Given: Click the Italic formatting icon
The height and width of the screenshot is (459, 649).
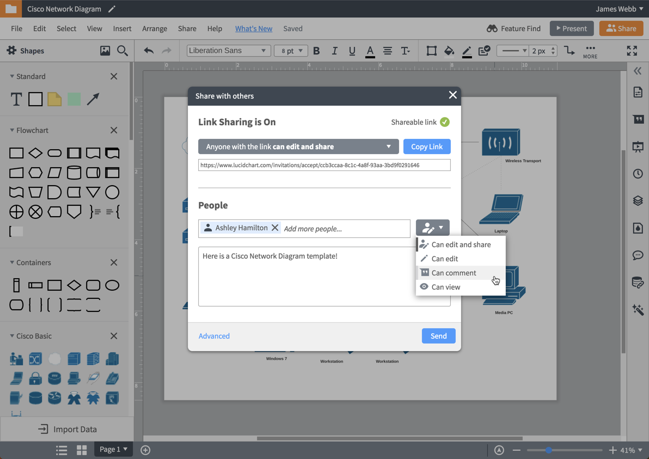Looking at the screenshot, I should point(334,51).
